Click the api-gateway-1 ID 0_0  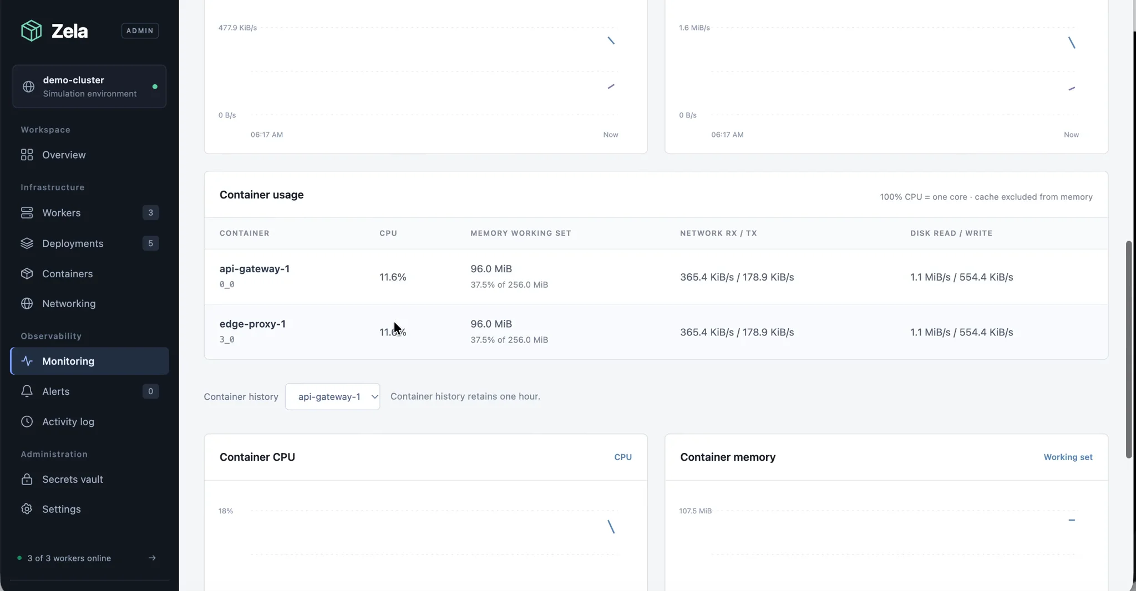click(227, 284)
